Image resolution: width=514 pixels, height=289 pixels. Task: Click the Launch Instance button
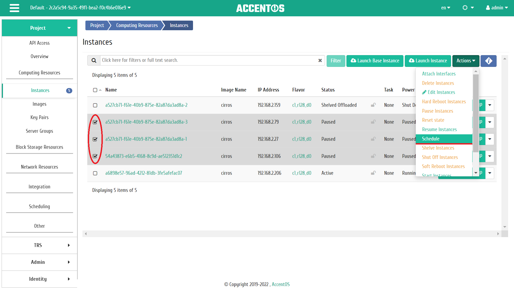pyautogui.click(x=428, y=61)
